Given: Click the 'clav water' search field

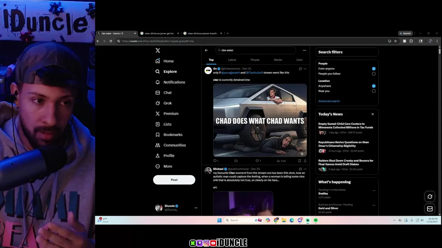Looking at the screenshot, I should point(256,50).
